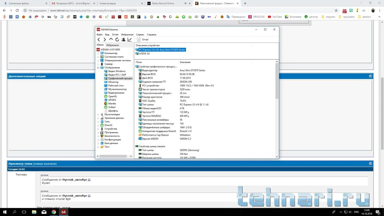Select the Монитор tree item
Image resolution: width=384 pixels, height=216 pixels.
(x=113, y=82)
